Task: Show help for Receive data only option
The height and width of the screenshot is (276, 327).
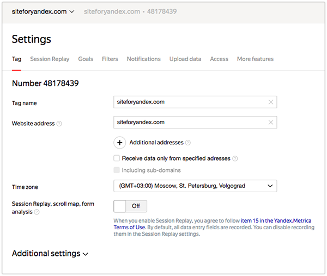Action: (235, 158)
